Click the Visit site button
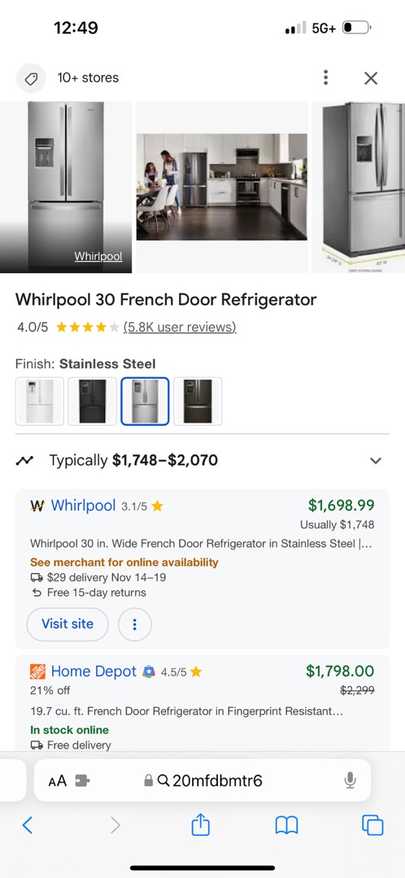 67,624
